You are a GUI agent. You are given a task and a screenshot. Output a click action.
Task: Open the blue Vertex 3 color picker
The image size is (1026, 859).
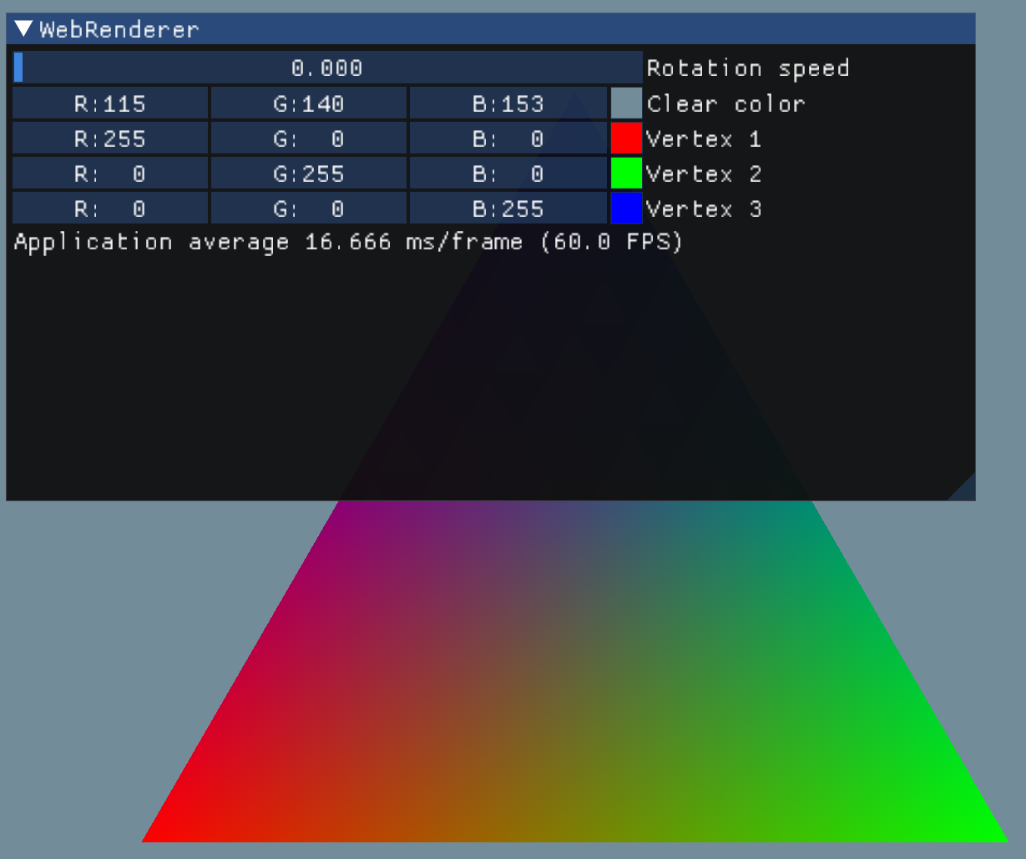[624, 208]
